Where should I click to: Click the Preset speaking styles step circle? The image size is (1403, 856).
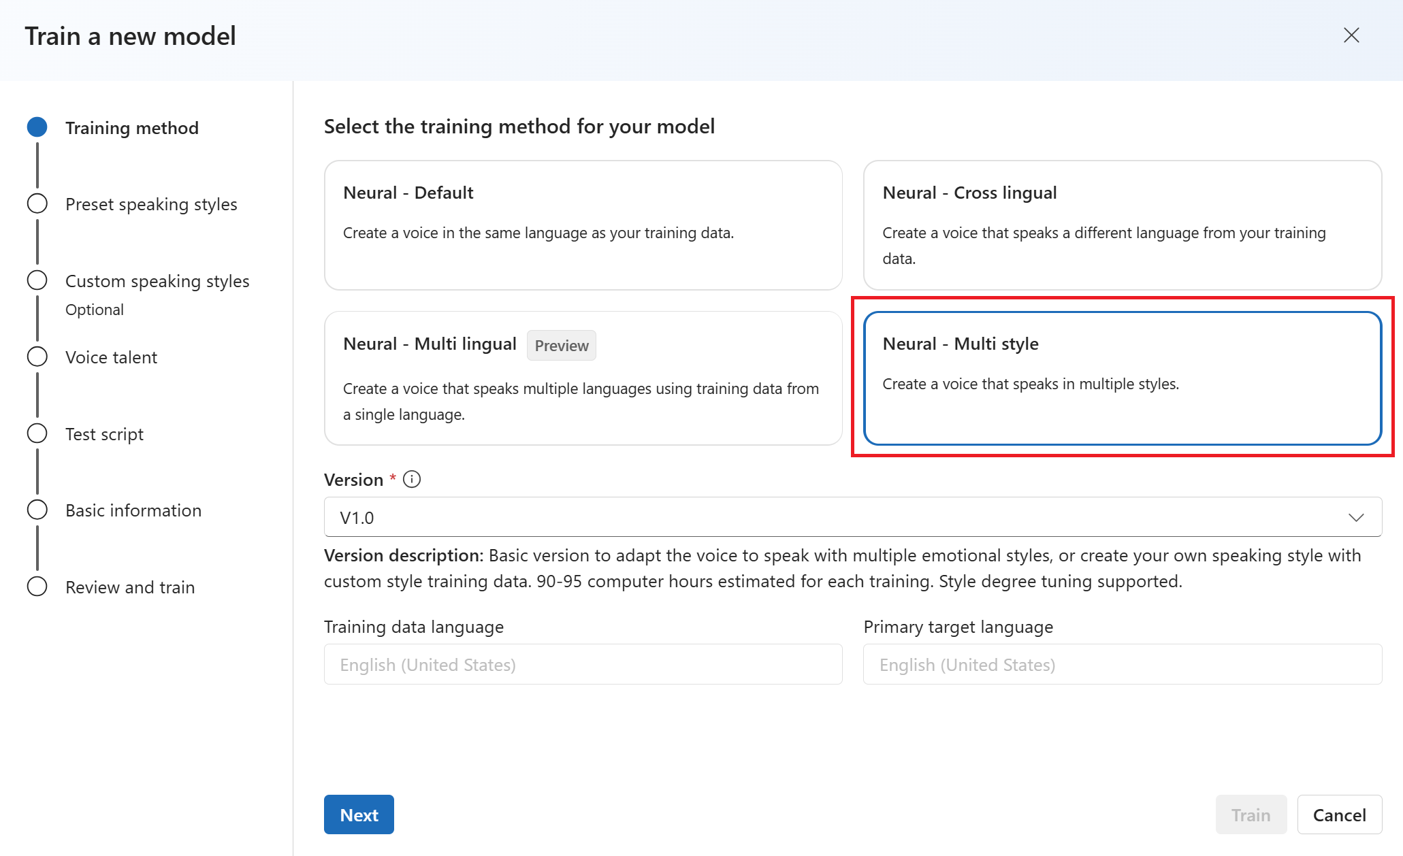pos(37,203)
